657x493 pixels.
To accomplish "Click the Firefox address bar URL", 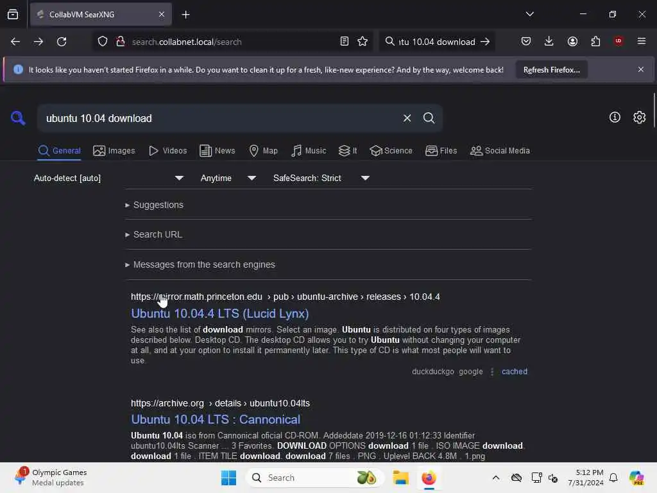I will pos(187,42).
